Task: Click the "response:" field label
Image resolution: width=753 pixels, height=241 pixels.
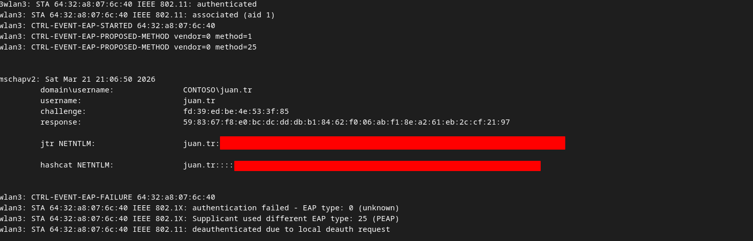Action: click(61, 123)
